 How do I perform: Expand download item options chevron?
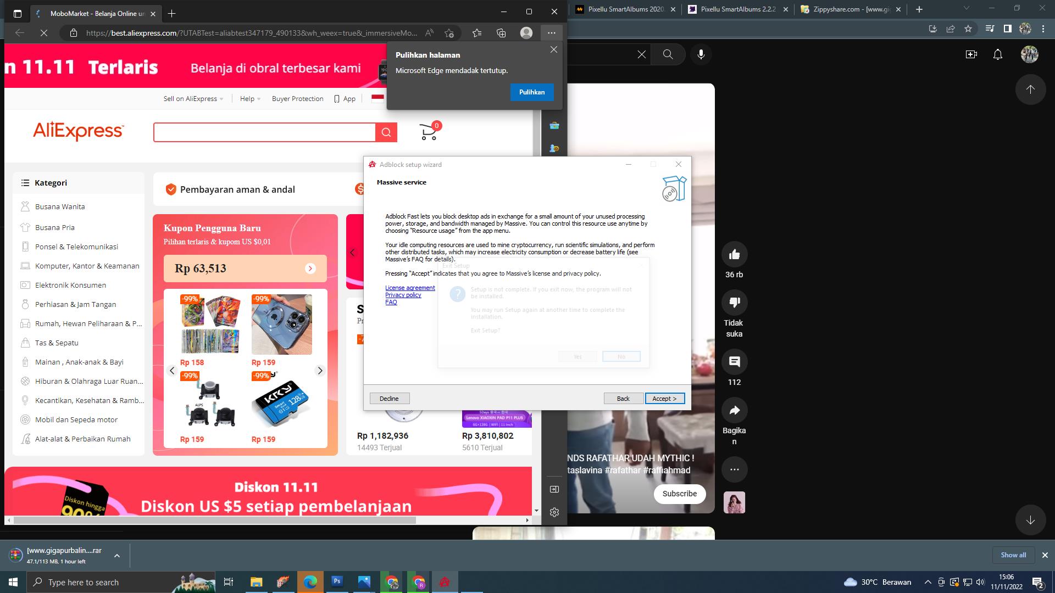116,556
